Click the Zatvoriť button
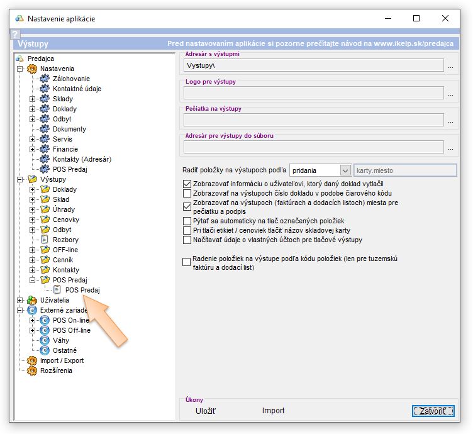 (433, 411)
